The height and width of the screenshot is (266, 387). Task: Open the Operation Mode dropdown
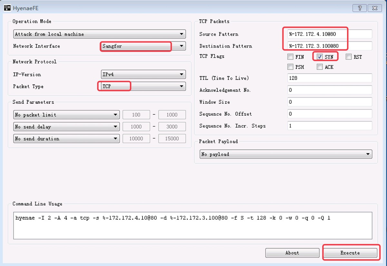click(100, 34)
